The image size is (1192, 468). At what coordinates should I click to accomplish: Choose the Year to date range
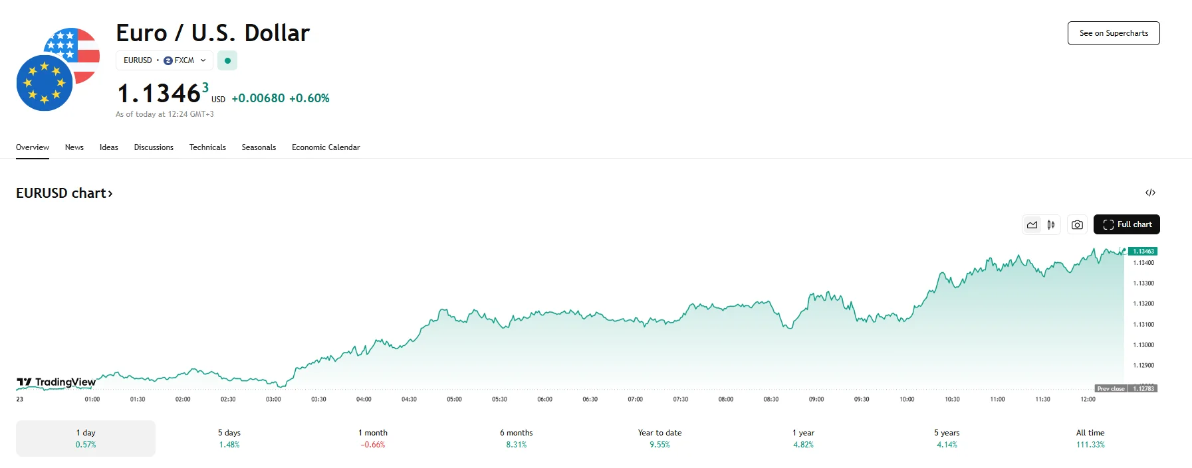pyautogui.click(x=659, y=438)
